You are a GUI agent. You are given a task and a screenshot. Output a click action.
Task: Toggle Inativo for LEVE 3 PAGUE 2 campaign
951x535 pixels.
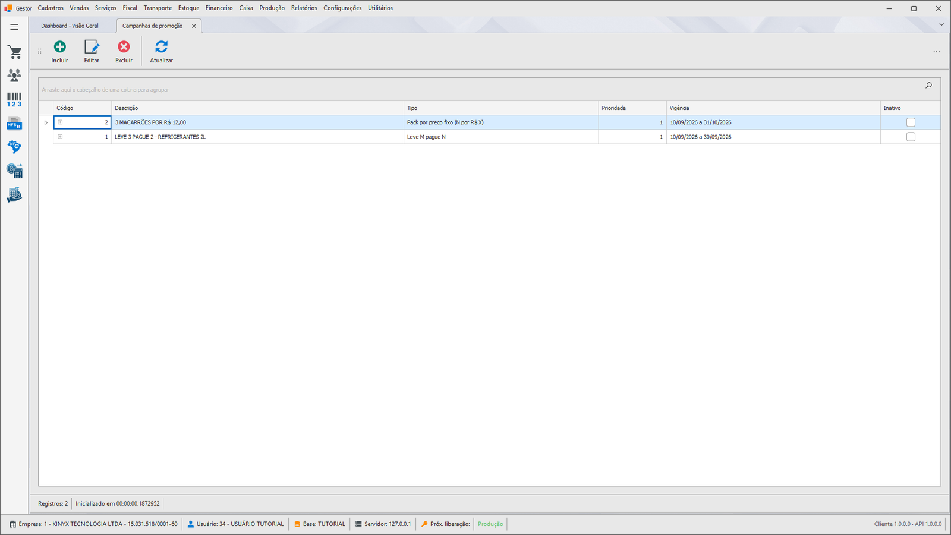coord(911,137)
